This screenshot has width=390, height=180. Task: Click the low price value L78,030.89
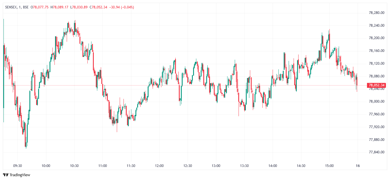79,7
